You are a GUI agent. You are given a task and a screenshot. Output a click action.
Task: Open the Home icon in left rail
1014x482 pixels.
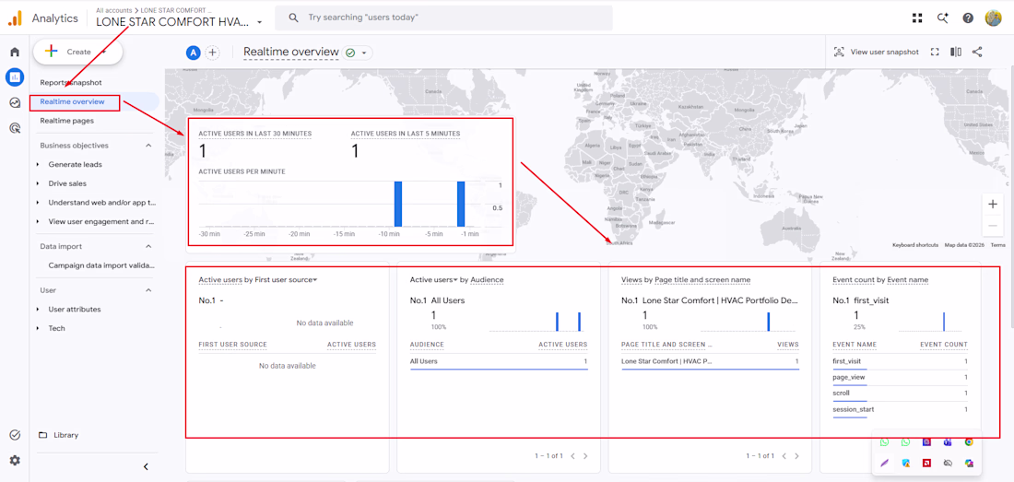[14, 52]
